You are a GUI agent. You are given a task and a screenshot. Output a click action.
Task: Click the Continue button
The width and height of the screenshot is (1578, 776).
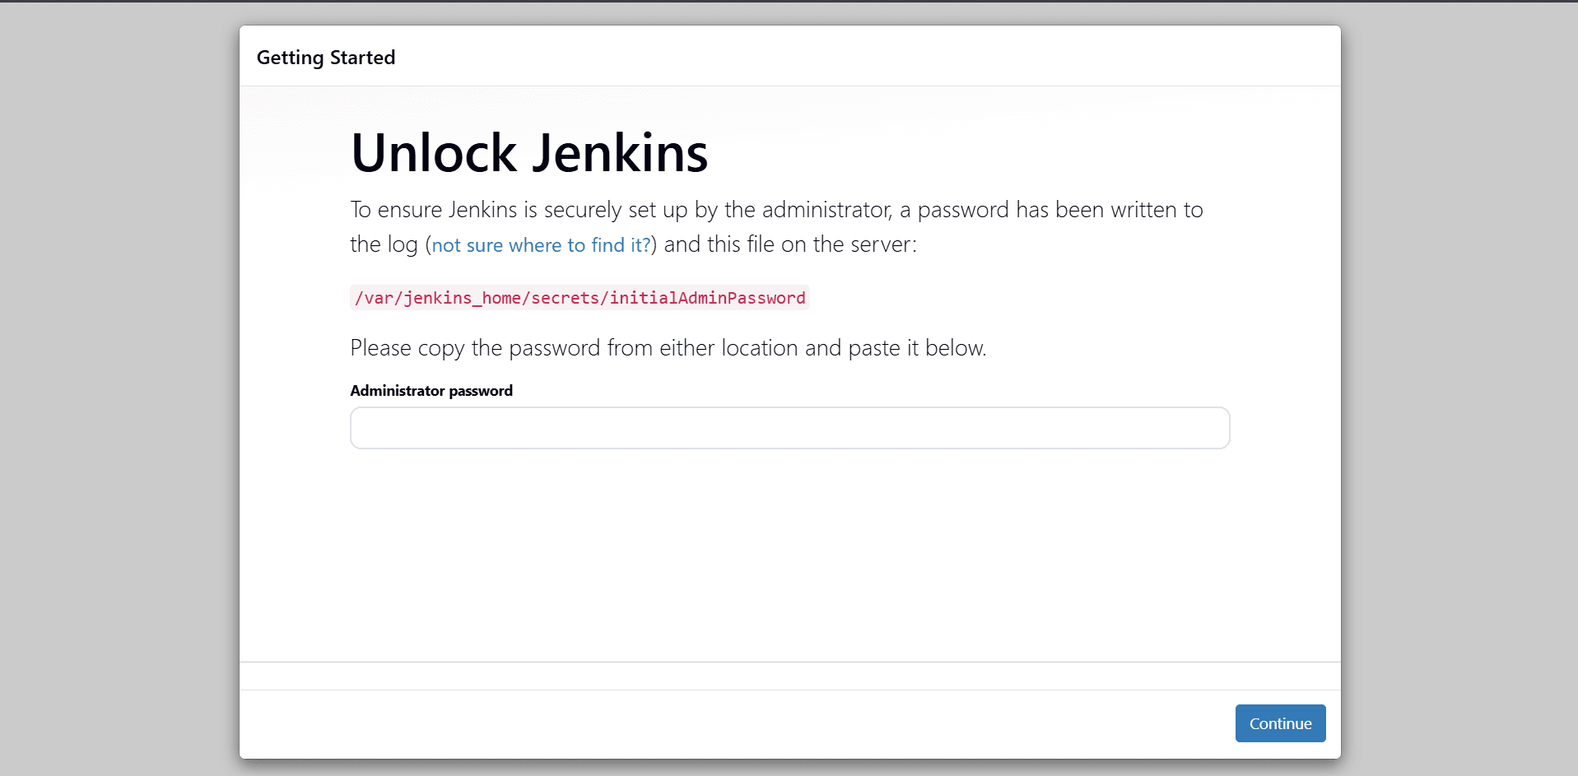[x=1280, y=723]
